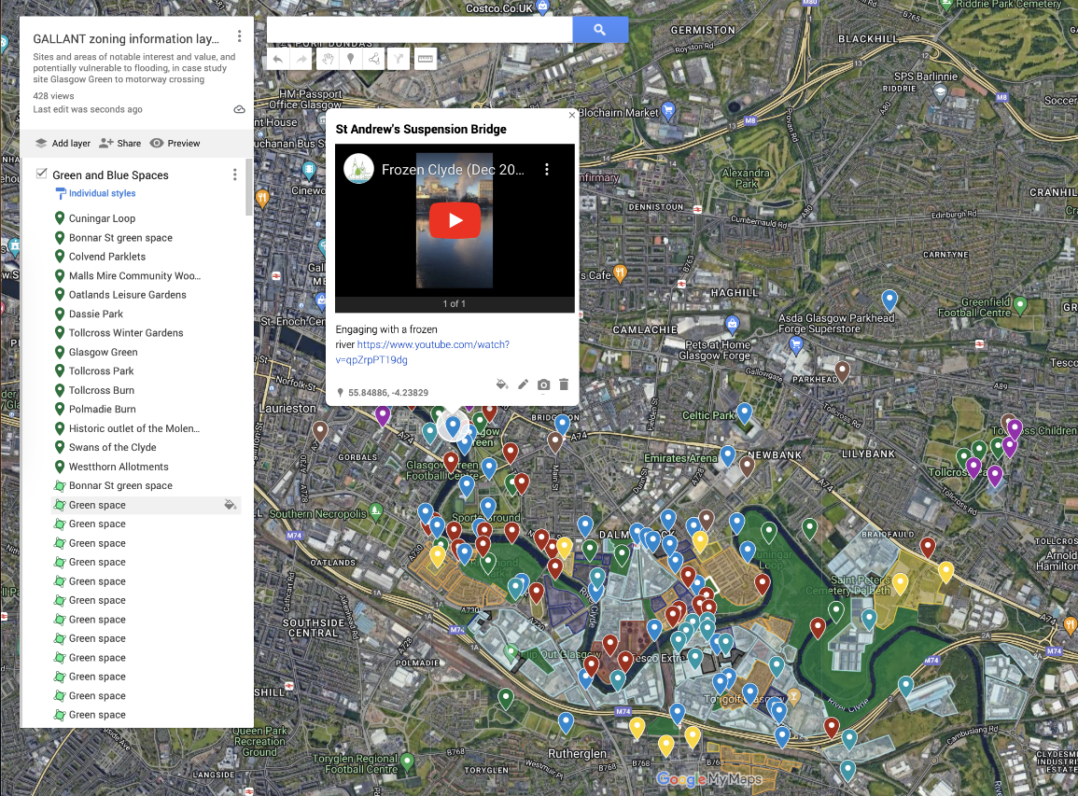Click the blue pin near Emirates Arena
1078x796 pixels.
click(x=728, y=455)
